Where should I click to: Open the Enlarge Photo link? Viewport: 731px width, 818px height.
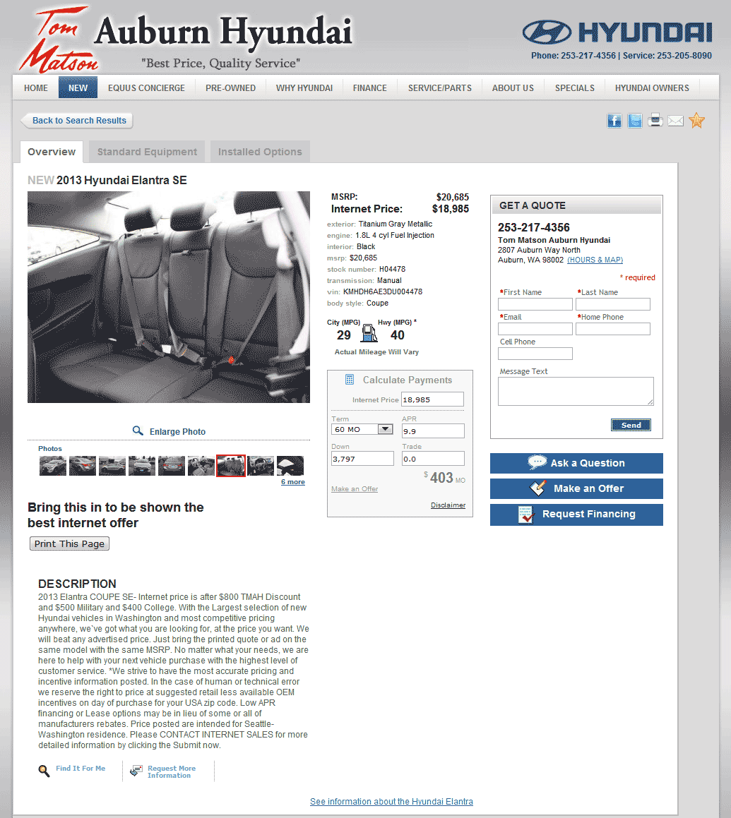[x=177, y=432]
